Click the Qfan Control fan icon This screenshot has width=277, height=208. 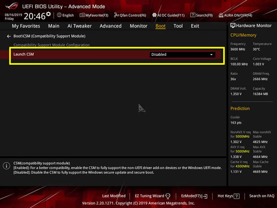pyautogui.click(x=116, y=15)
